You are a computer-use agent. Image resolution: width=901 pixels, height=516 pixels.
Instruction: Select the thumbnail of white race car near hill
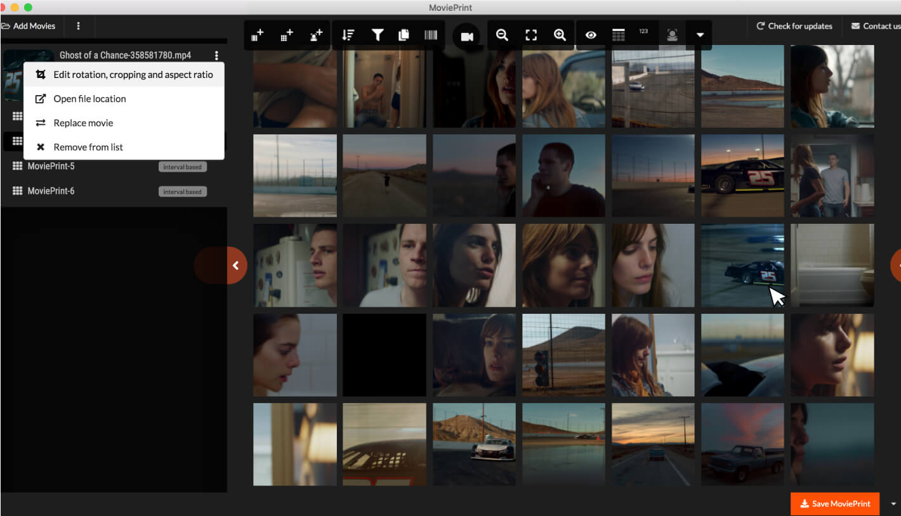click(474, 444)
